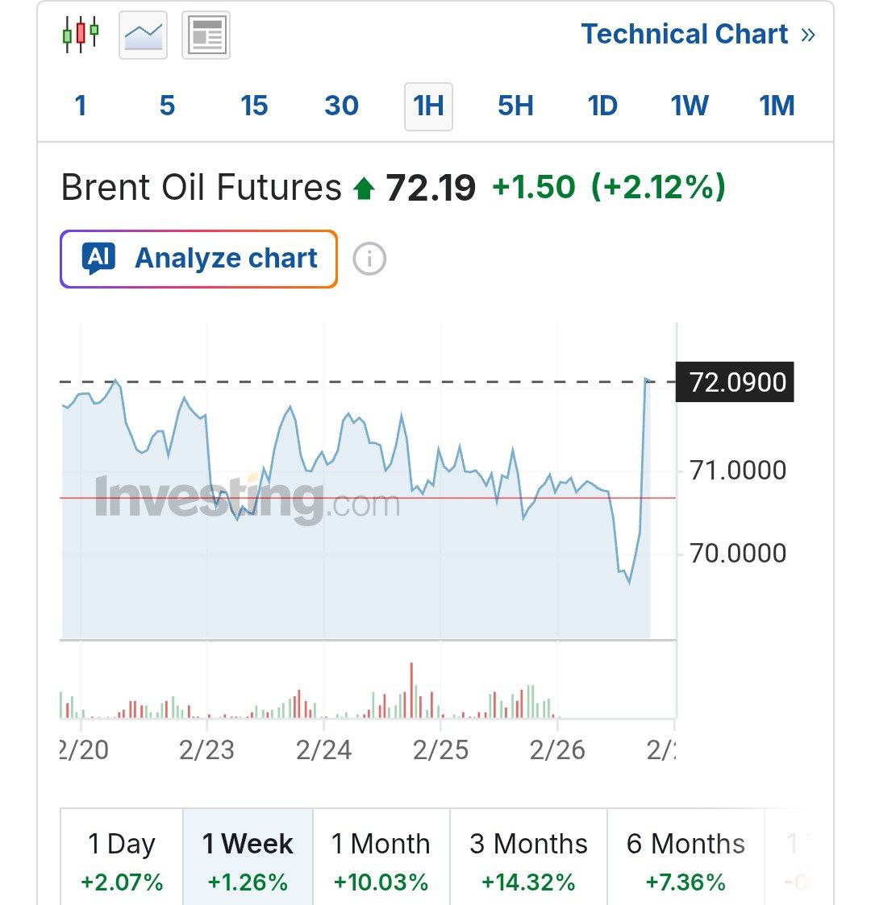Image resolution: width=871 pixels, height=905 pixels.
Task: Select the 1 minute interval
Action: tap(81, 106)
